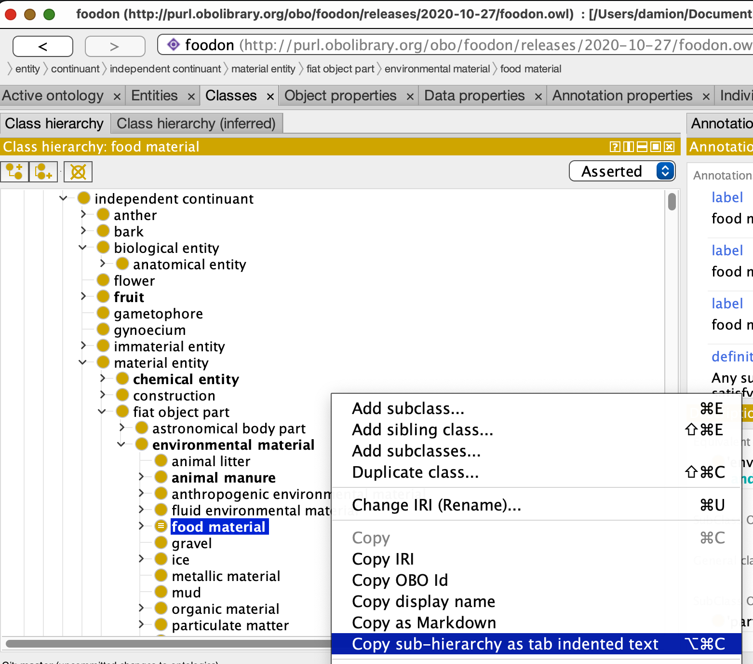The height and width of the screenshot is (664, 753).
Task: Switch to Class hierarchy (inferred) tab
Action: coord(196,124)
